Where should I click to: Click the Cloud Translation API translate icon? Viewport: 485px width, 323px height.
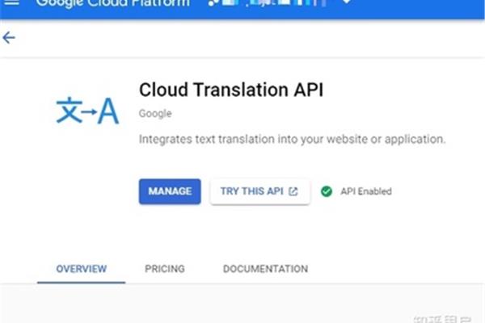point(87,111)
